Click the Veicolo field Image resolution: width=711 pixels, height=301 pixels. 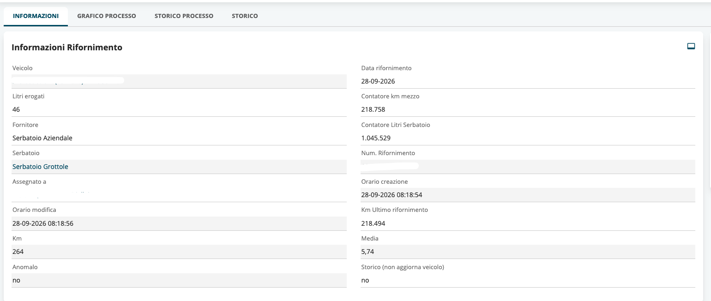pyautogui.click(x=179, y=81)
